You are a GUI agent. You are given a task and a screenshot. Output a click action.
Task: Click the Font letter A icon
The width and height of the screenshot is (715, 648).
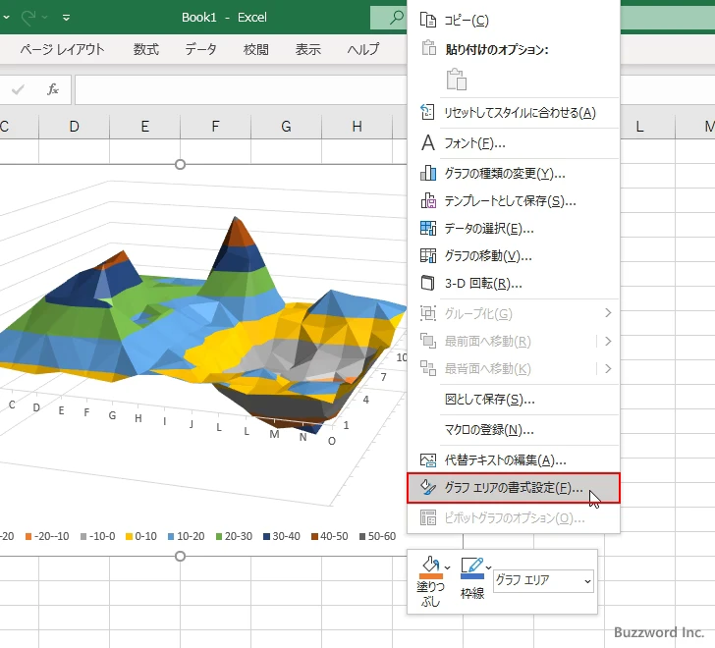(428, 143)
